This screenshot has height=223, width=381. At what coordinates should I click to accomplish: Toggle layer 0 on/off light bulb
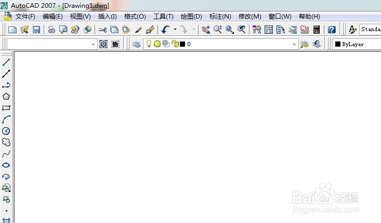click(149, 44)
